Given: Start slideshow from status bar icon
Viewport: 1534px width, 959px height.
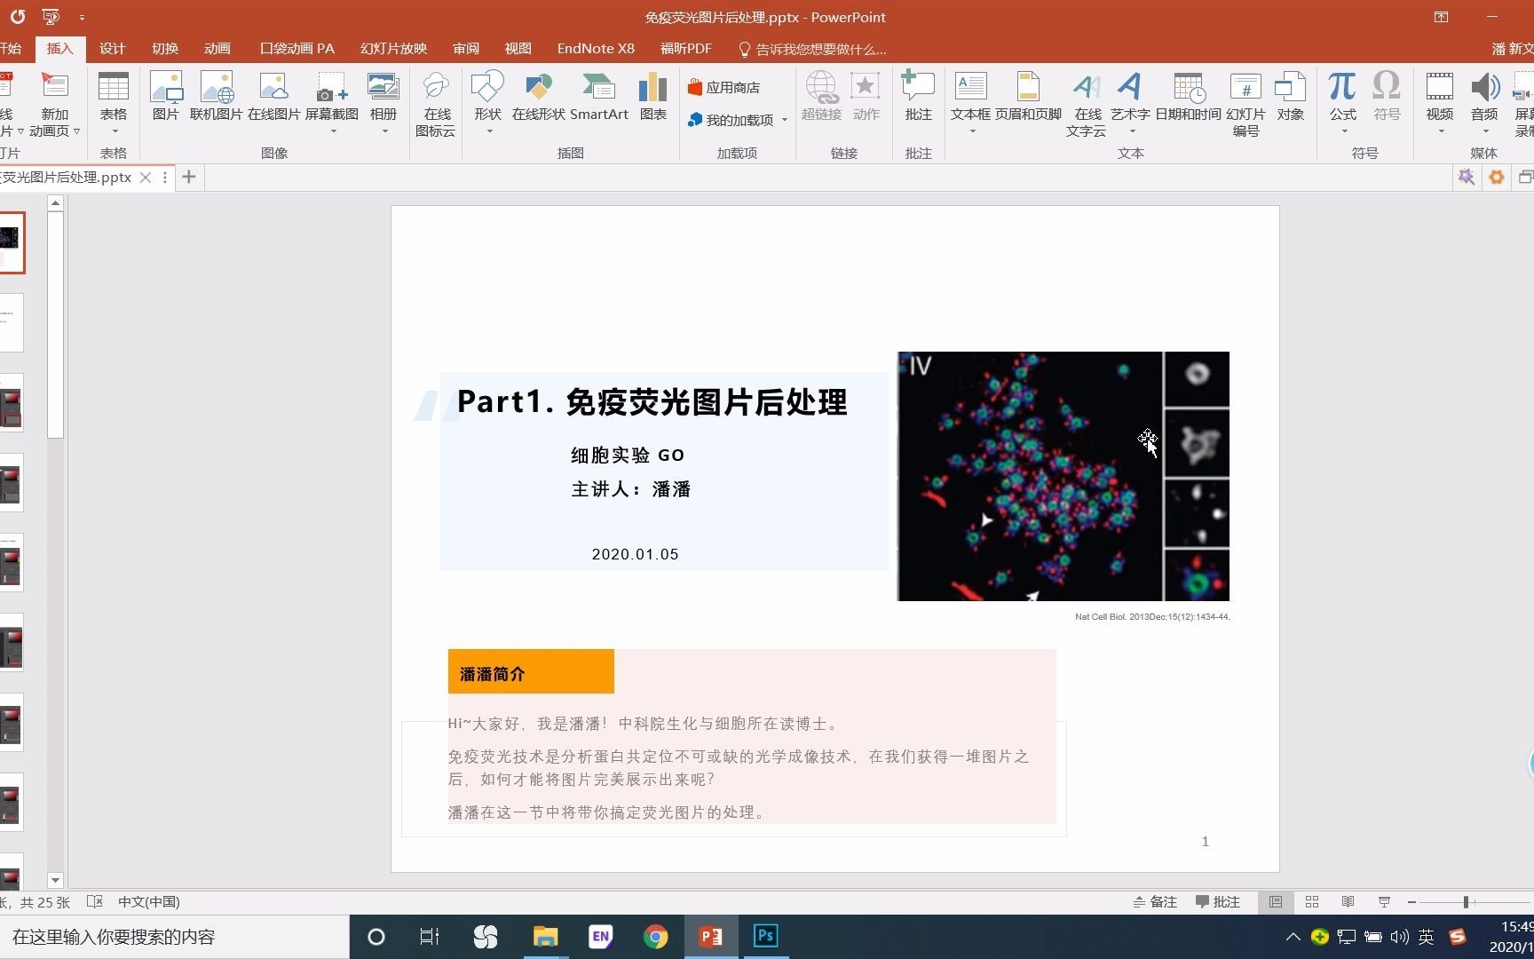Looking at the screenshot, I should click(1384, 902).
